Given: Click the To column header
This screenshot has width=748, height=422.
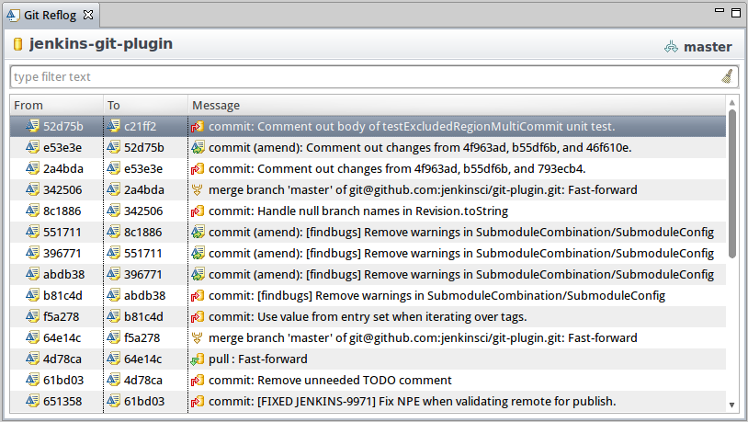Looking at the screenshot, I should [145, 105].
